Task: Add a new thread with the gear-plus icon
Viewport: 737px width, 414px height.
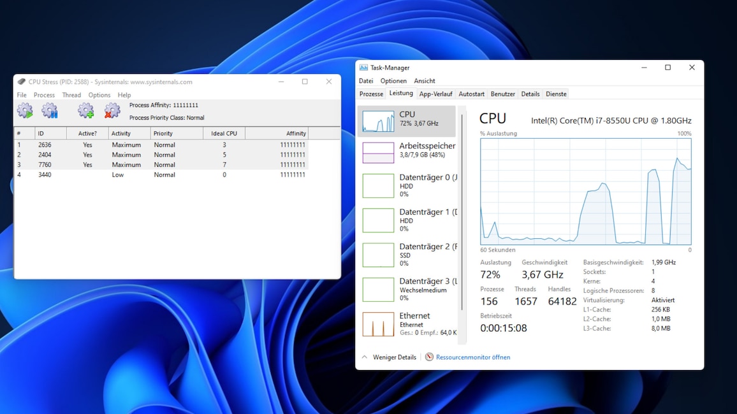Action: (x=85, y=110)
